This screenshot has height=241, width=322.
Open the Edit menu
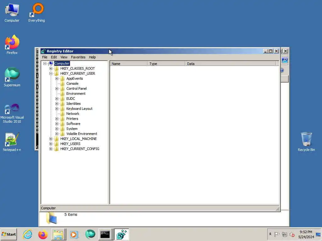point(54,57)
